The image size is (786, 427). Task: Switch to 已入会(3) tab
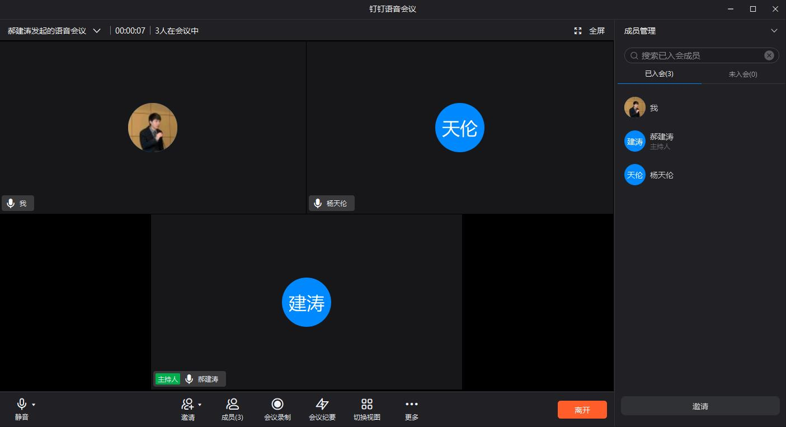point(659,74)
